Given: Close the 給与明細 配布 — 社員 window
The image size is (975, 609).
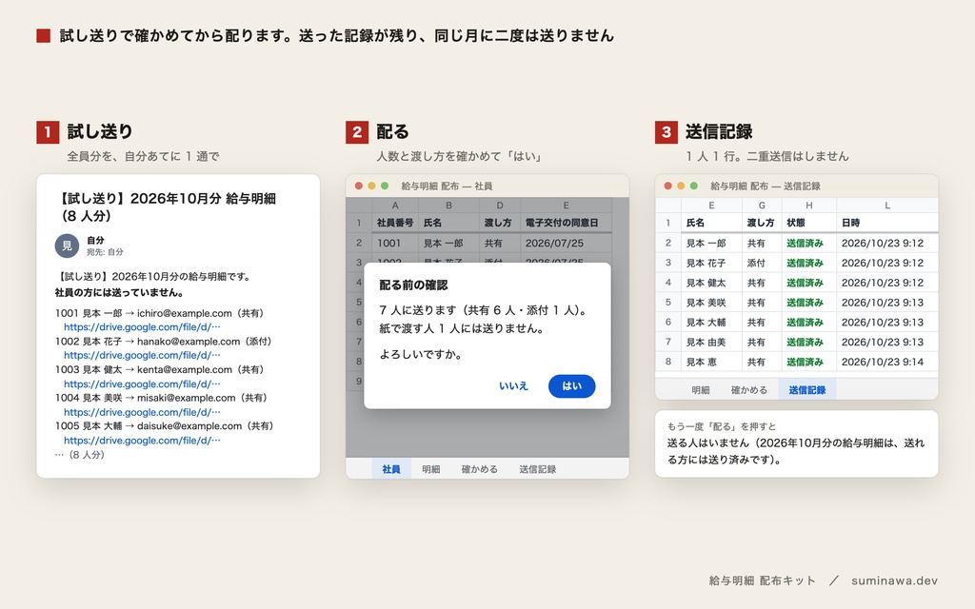Looking at the screenshot, I should (x=359, y=186).
